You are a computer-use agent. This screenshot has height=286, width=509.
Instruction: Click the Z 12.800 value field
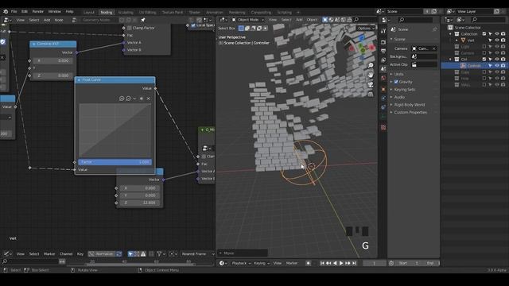140,203
